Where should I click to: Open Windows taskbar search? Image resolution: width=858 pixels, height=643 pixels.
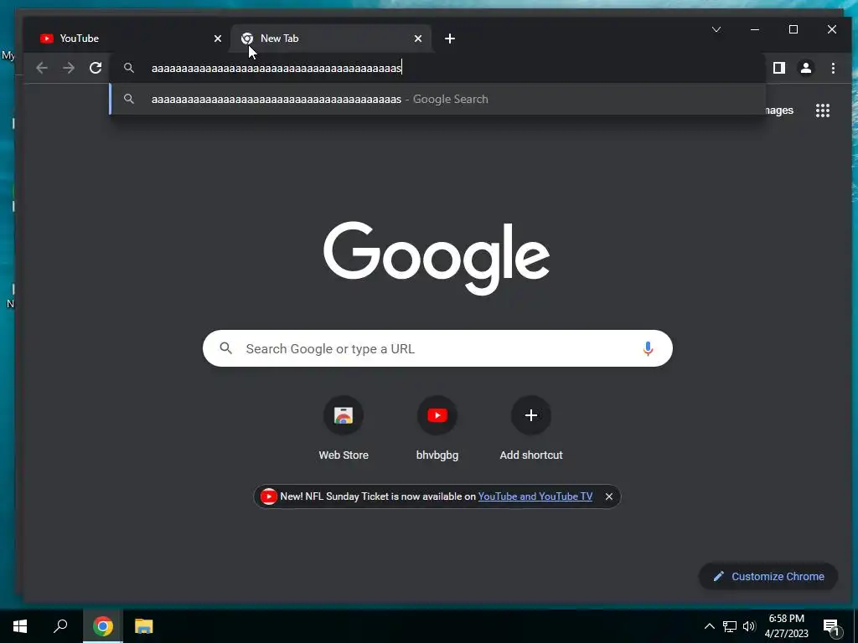[x=60, y=626]
